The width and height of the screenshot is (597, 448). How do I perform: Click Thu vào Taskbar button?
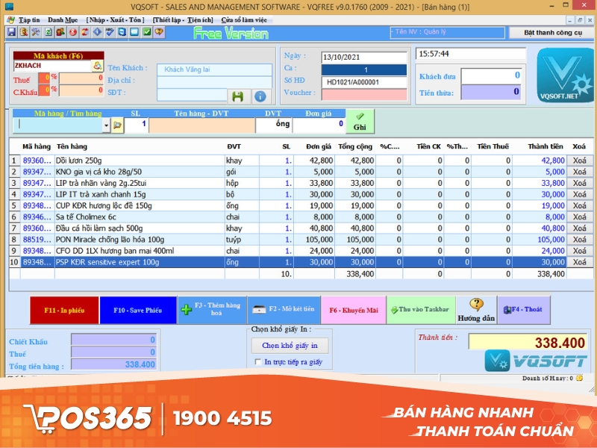[421, 310]
